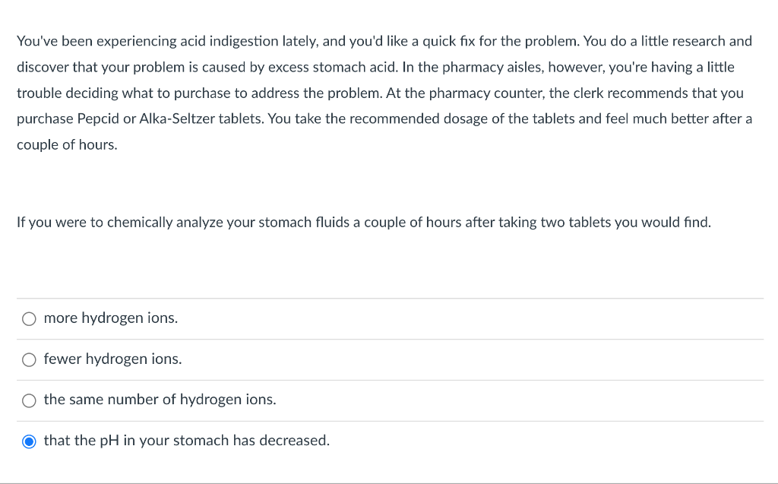
Task: Click the selected 'pH has decreased' radio button
Action: [x=29, y=441]
